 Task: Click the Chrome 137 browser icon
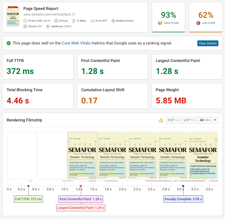(26, 26)
